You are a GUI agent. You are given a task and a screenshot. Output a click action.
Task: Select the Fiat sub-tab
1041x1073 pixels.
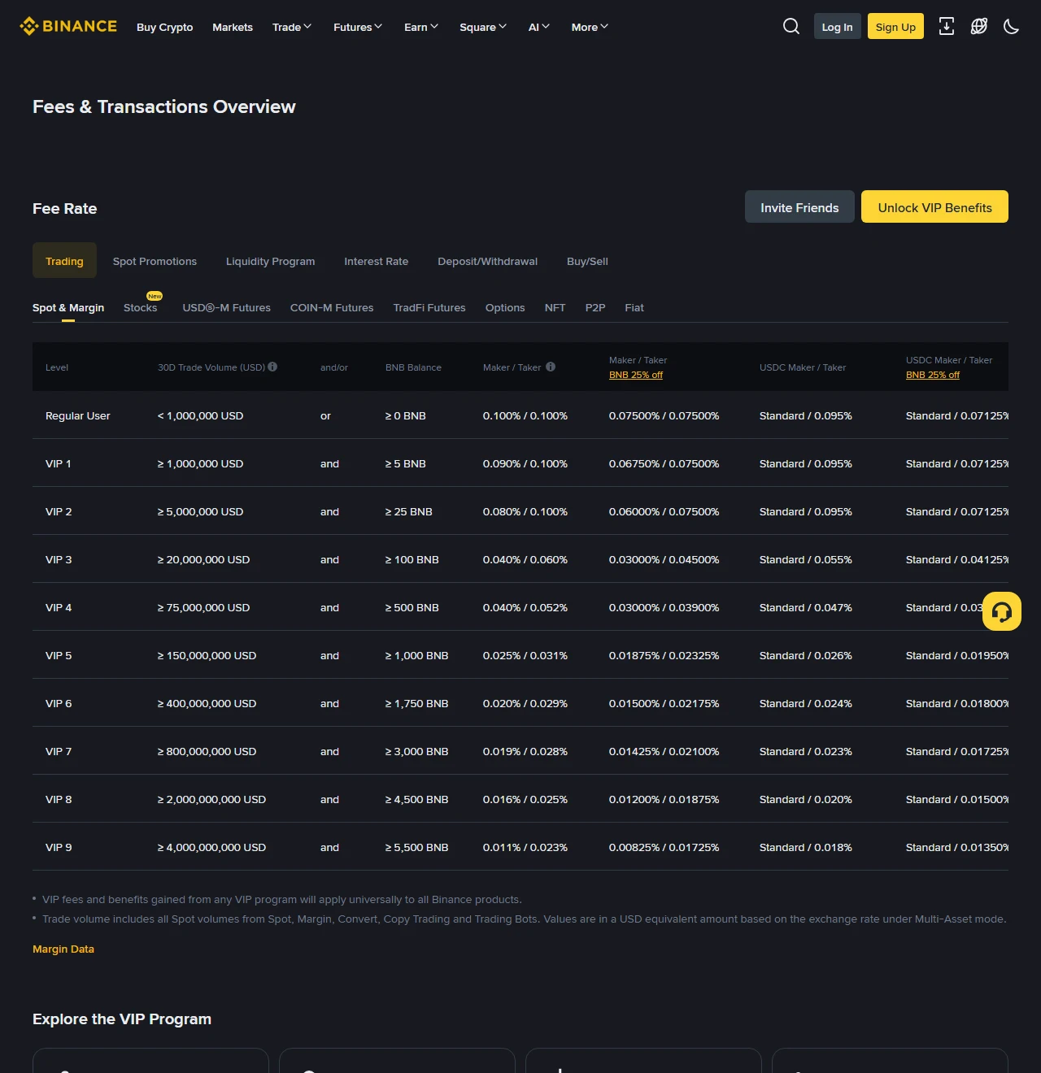(634, 307)
